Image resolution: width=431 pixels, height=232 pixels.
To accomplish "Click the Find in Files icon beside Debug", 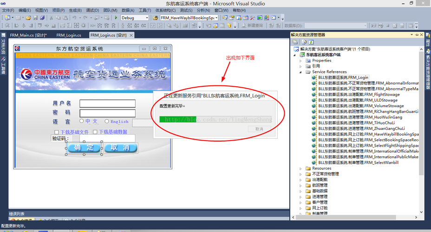I will (x=155, y=18).
